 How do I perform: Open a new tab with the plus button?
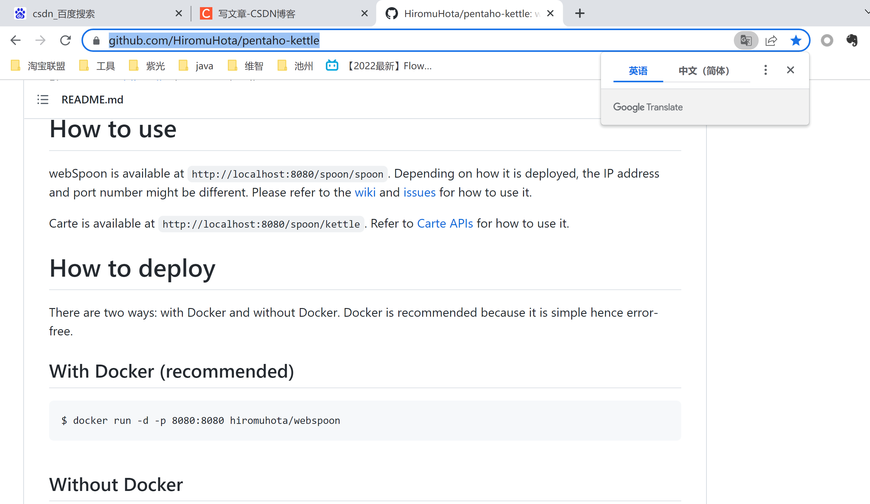pos(580,13)
